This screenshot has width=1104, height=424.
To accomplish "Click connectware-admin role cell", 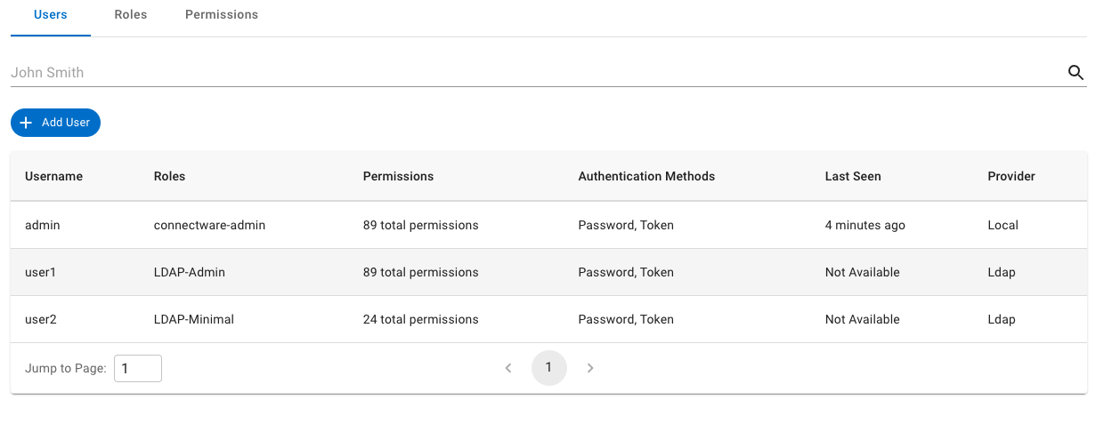I will [x=209, y=225].
